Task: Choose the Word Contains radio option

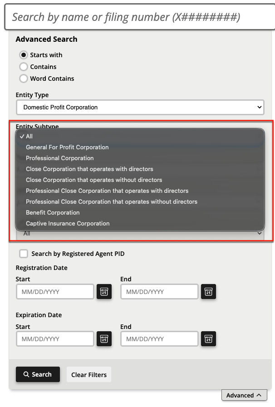Action: (24, 78)
